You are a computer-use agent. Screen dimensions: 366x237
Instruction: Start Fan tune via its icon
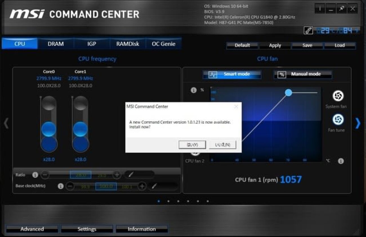click(338, 119)
